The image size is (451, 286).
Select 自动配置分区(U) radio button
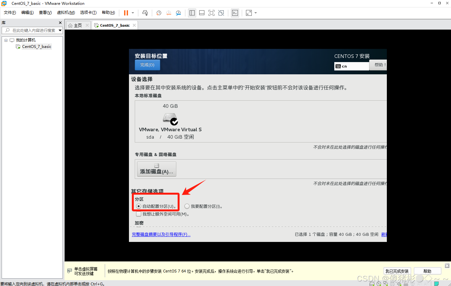pyautogui.click(x=139, y=206)
